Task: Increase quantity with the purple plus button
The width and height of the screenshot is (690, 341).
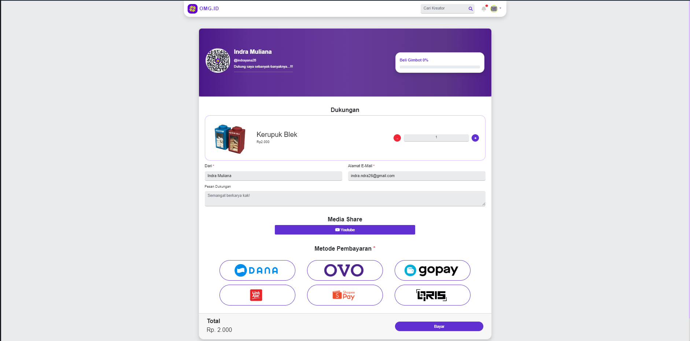Action: [475, 138]
